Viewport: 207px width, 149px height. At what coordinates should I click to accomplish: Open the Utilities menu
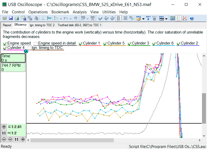(x=109, y=12)
